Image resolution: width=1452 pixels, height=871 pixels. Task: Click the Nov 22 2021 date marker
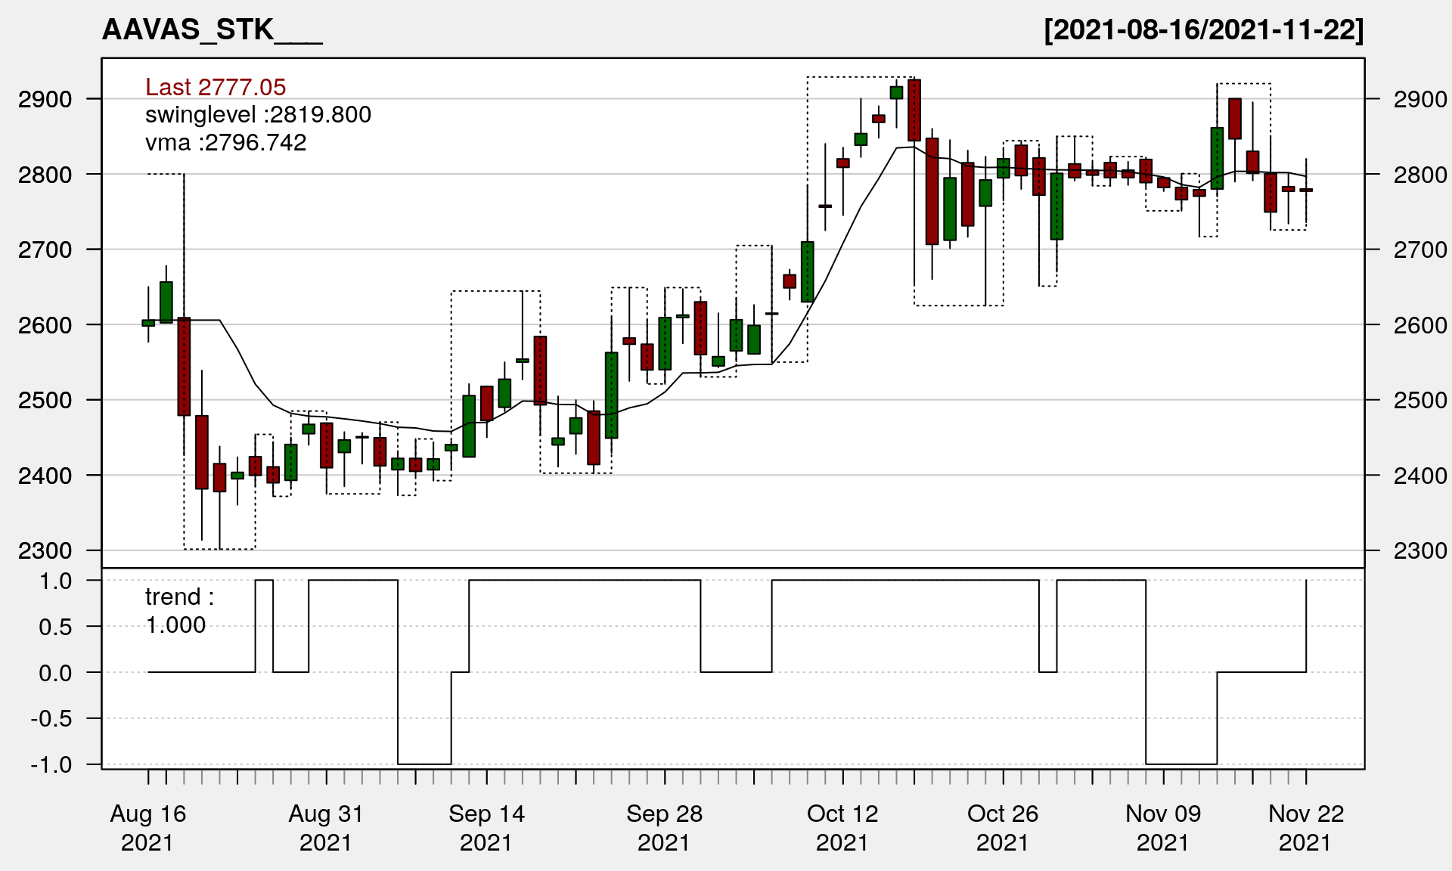[x=1306, y=828]
